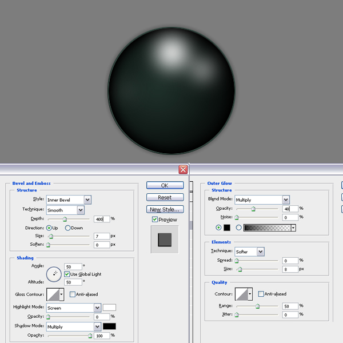Click the Spread slider handle

237,261
